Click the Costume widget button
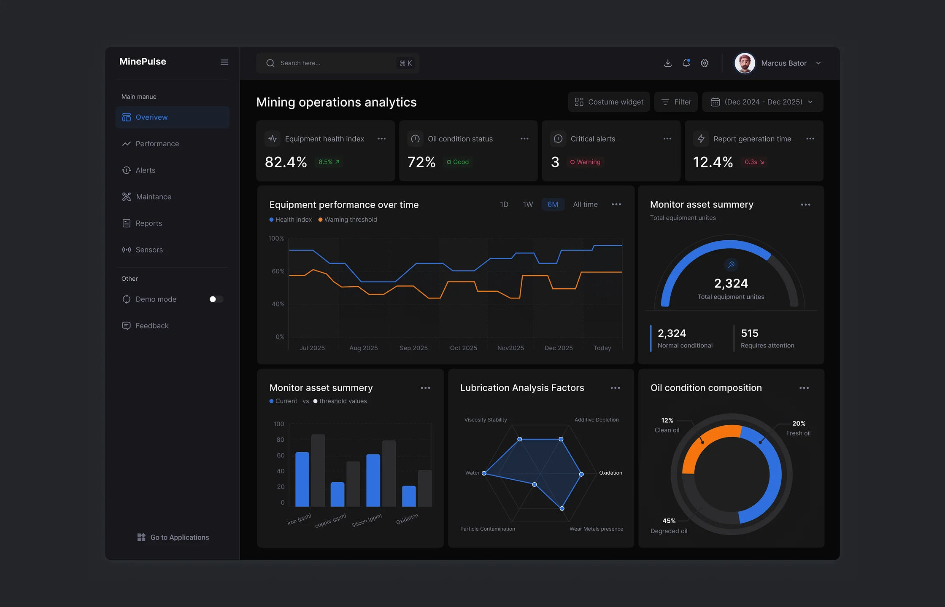The width and height of the screenshot is (945, 607). (609, 102)
